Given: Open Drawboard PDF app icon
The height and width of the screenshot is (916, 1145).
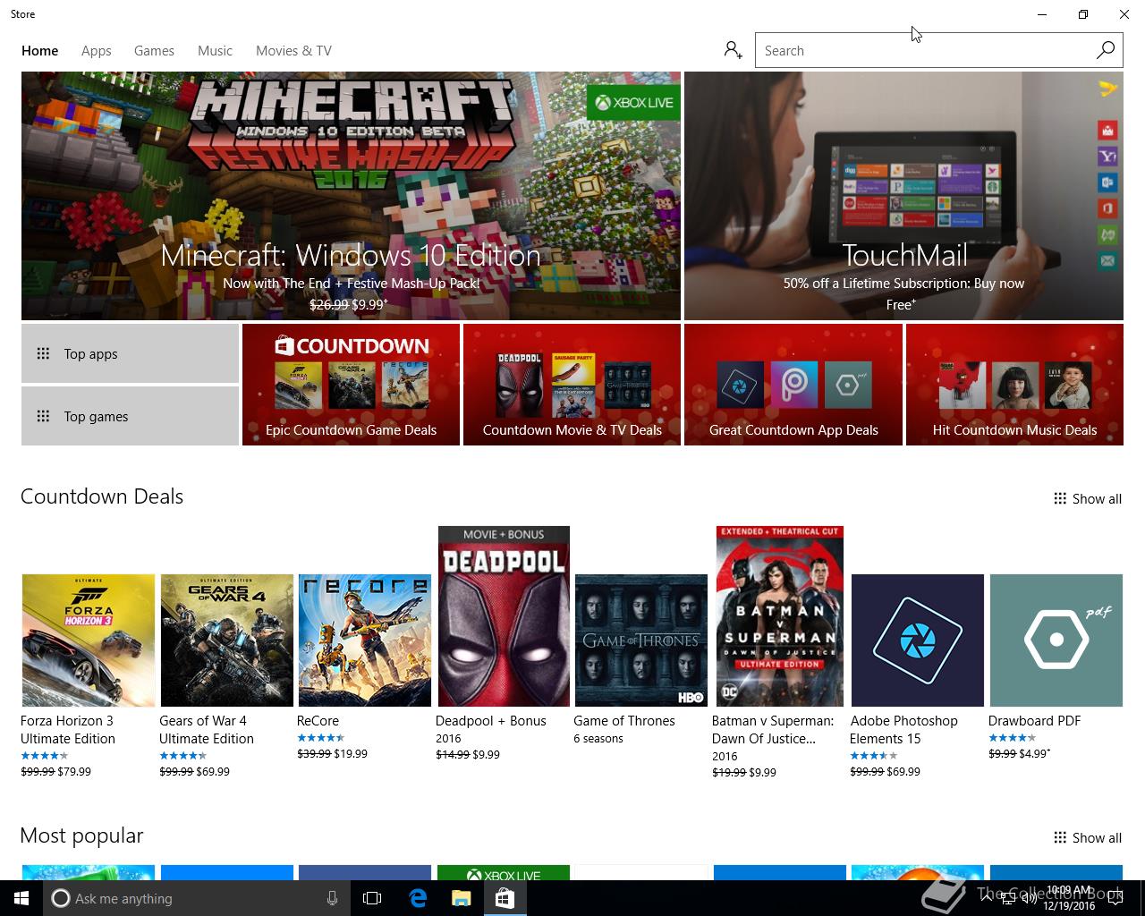Looking at the screenshot, I should (1056, 640).
